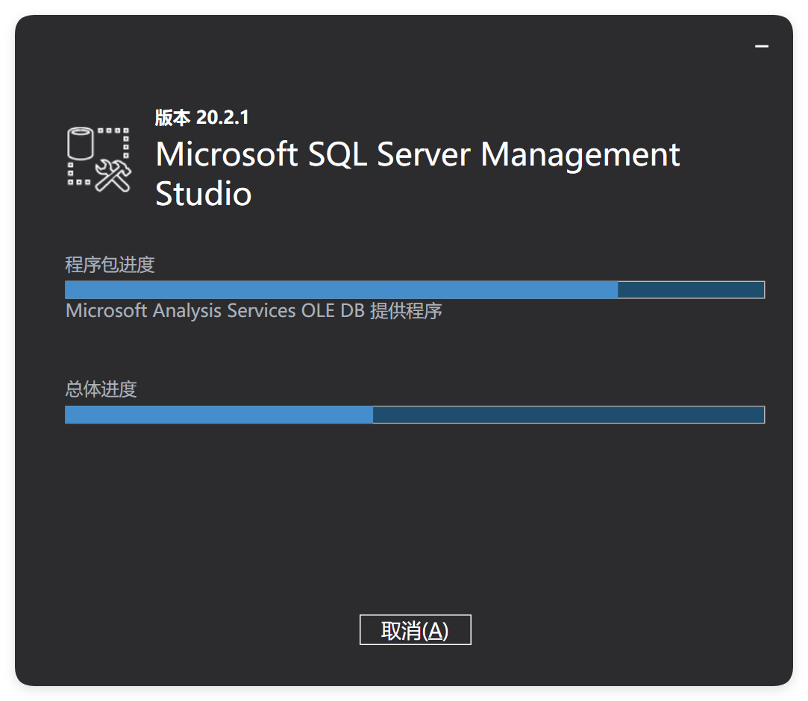808x701 pixels.
Task: Click the 程序包进度 label
Action: click(x=110, y=265)
